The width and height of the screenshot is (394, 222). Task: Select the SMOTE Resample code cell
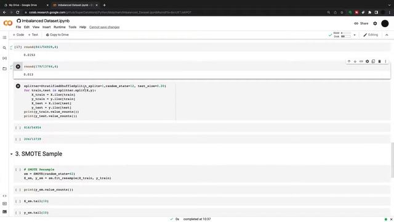pos(203,174)
